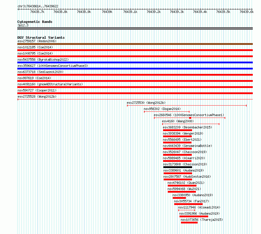Click esv4160 (Wang2008) label
261x234 pixels.
click(x=178, y=121)
